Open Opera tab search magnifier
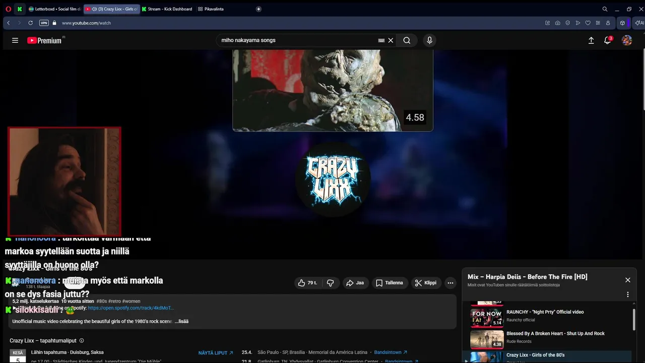Viewport: 645px width, 363px height. [605, 9]
